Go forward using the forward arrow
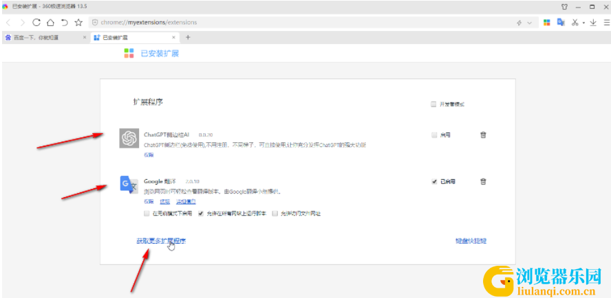The image size is (611, 298). [x=22, y=23]
